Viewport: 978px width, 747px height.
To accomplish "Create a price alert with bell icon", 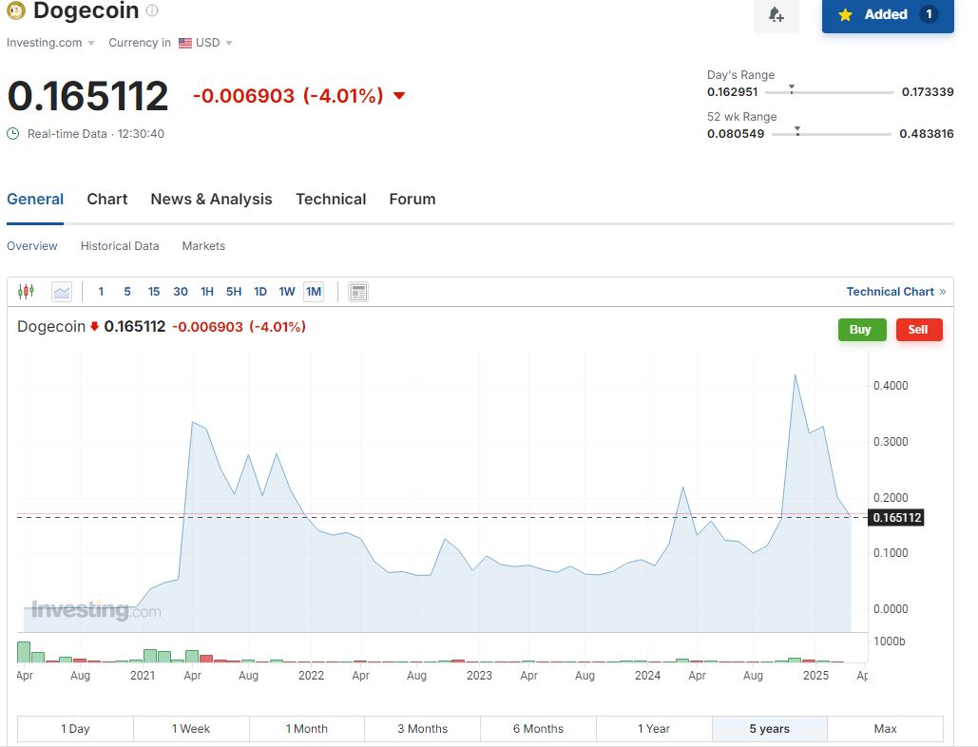I will tap(776, 14).
